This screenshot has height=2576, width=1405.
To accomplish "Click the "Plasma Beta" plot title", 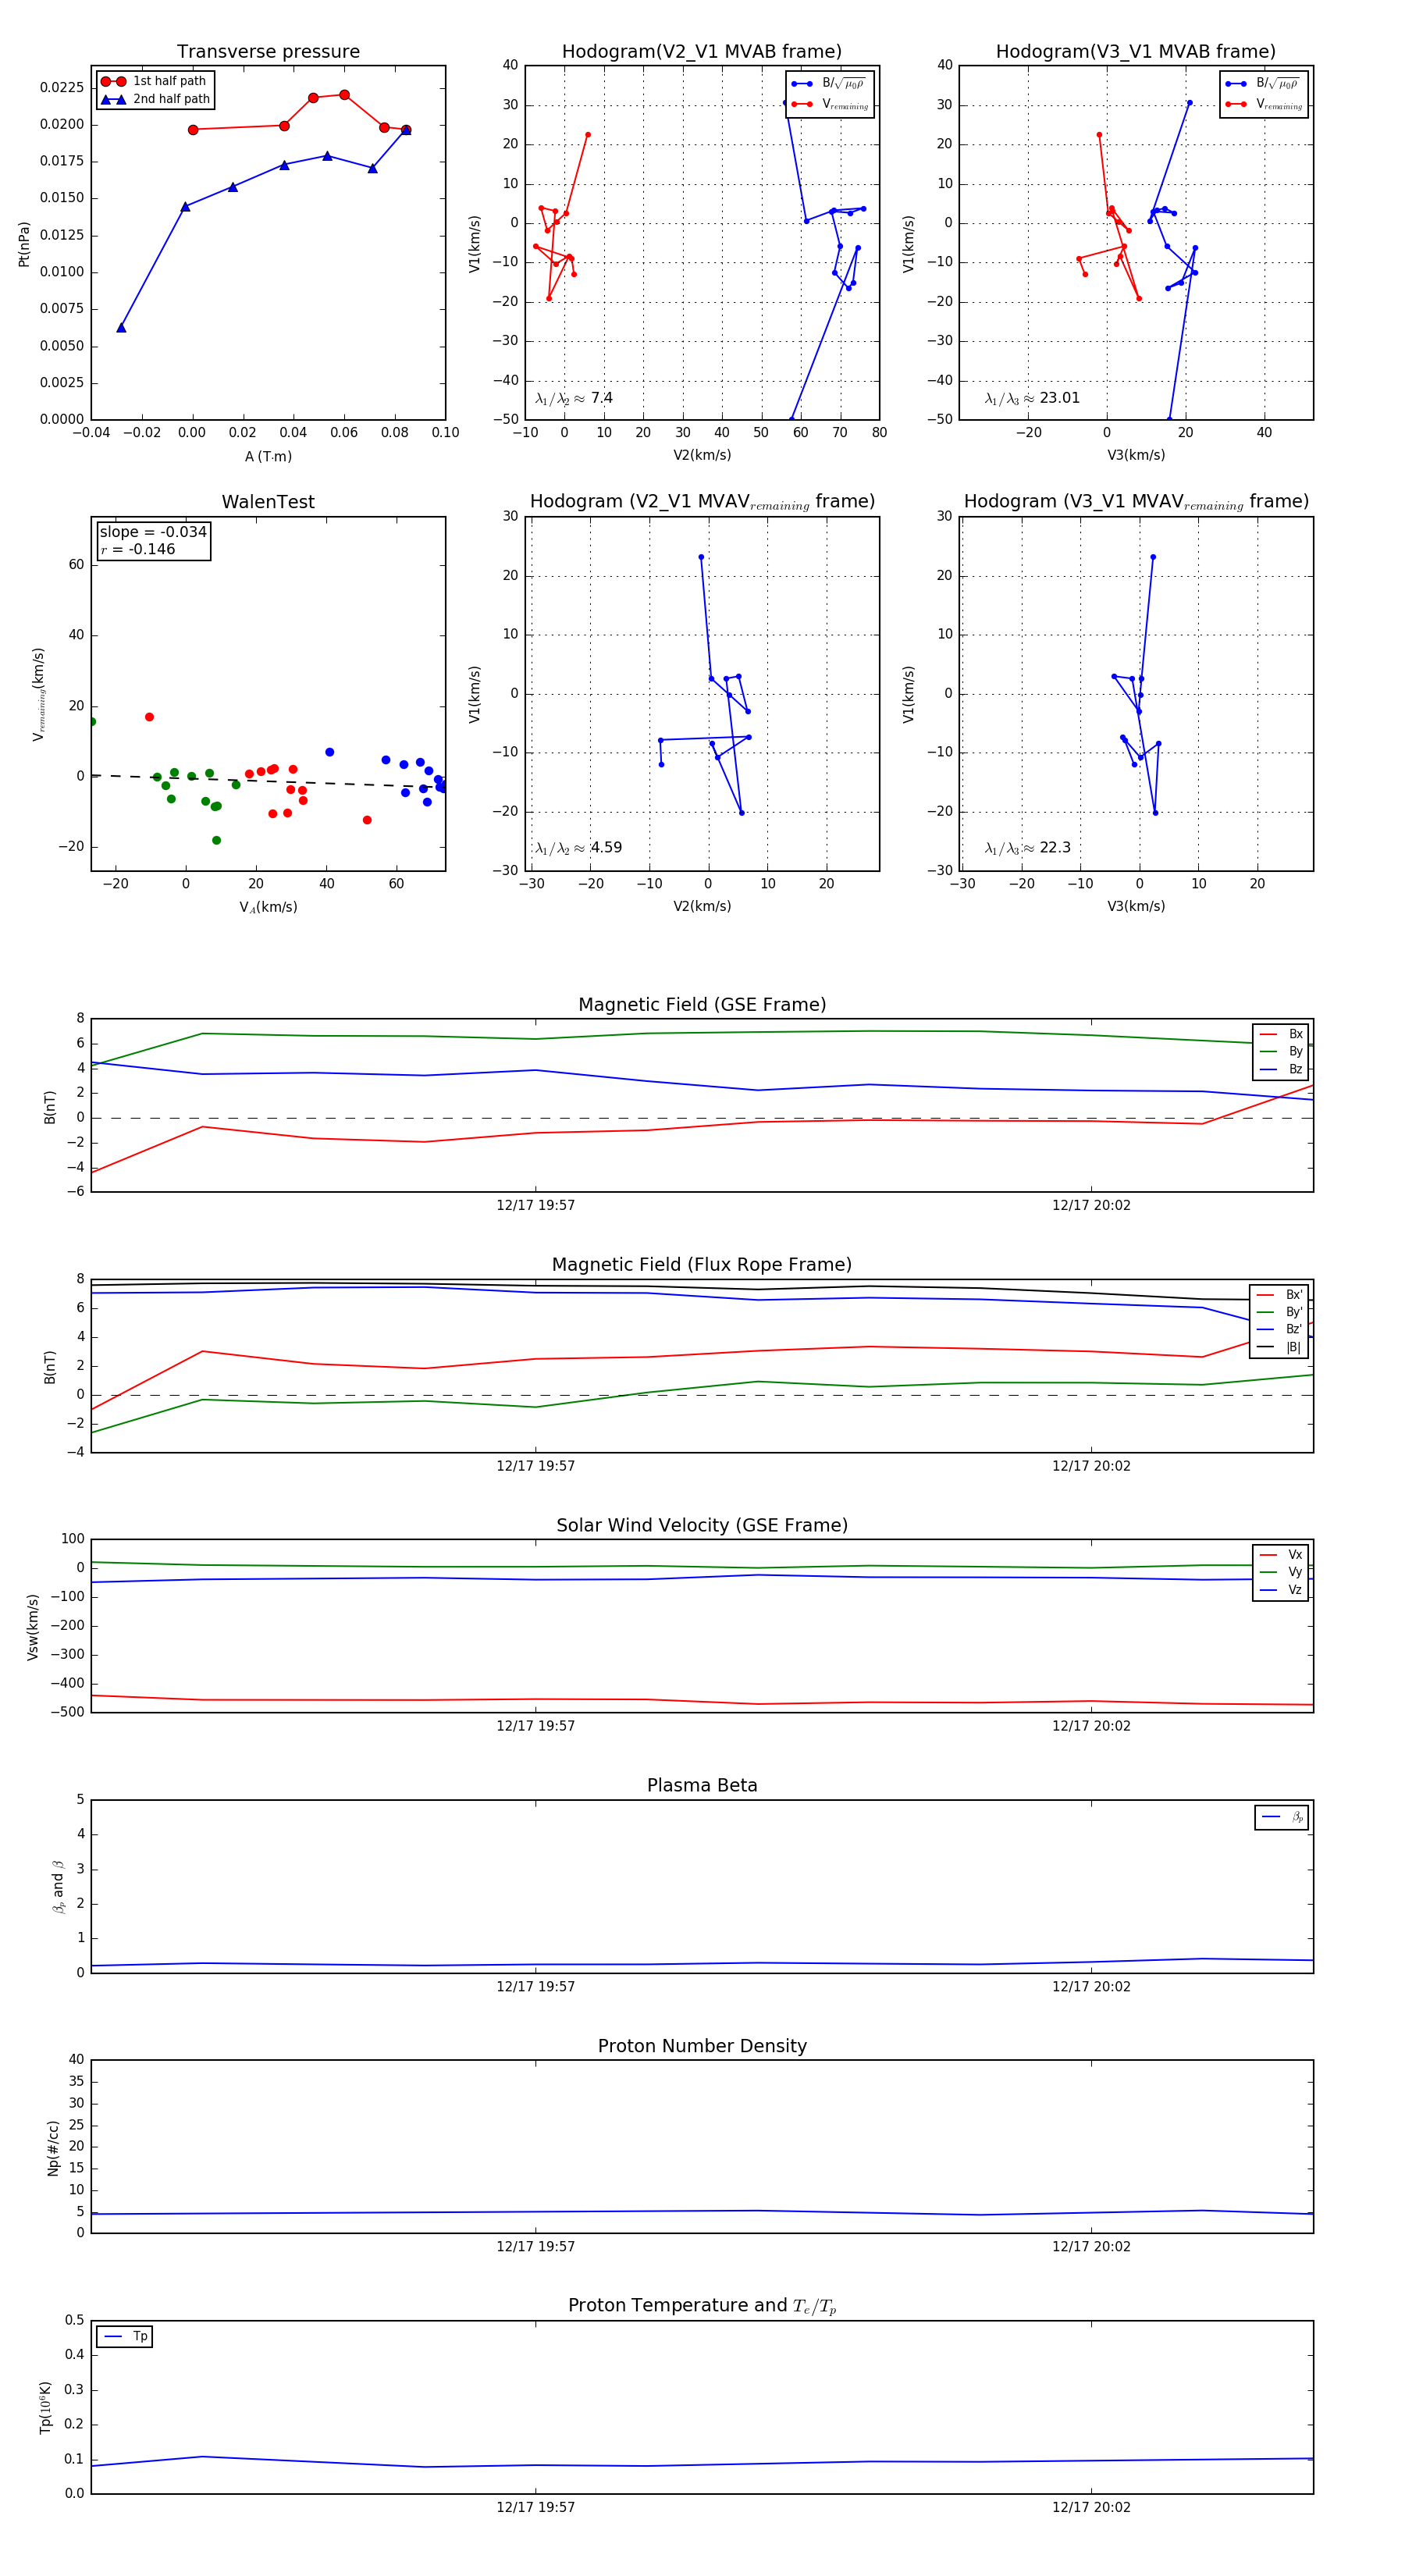I will pos(702,1785).
